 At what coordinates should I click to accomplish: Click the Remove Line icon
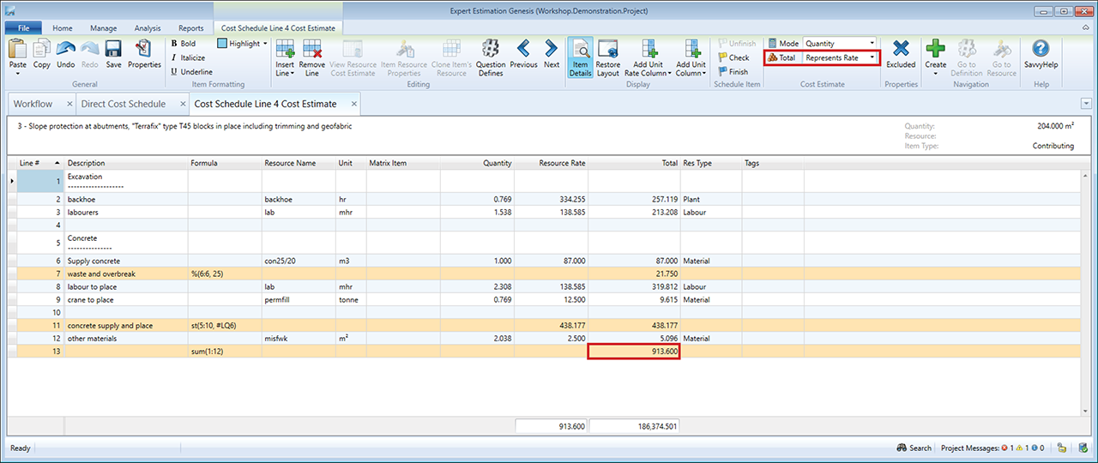[312, 49]
